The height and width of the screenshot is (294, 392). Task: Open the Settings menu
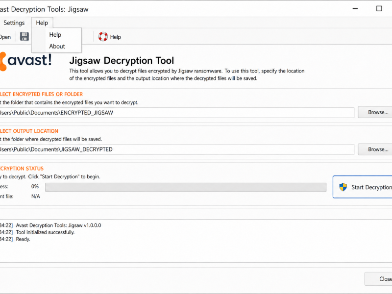pyautogui.click(x=14, y=23)
